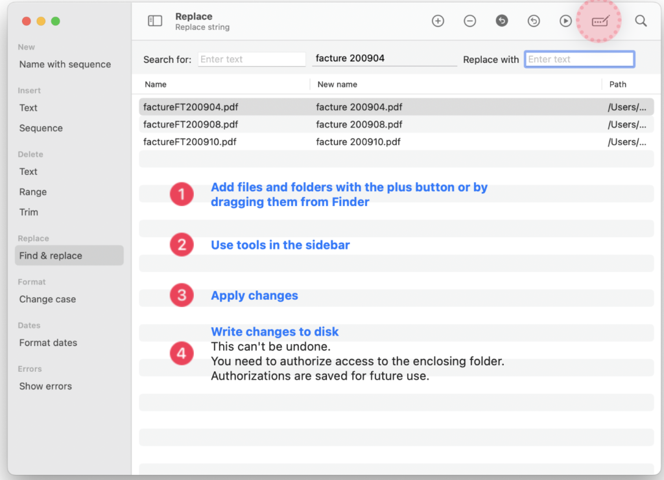Click path cell of factureFT200908.pdf row

[627, 124]
